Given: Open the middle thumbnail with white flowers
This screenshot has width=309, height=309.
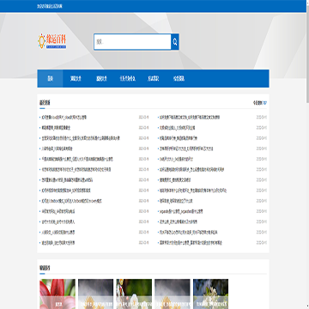Looking at the screenshot, I should click(x=134, y=294).
